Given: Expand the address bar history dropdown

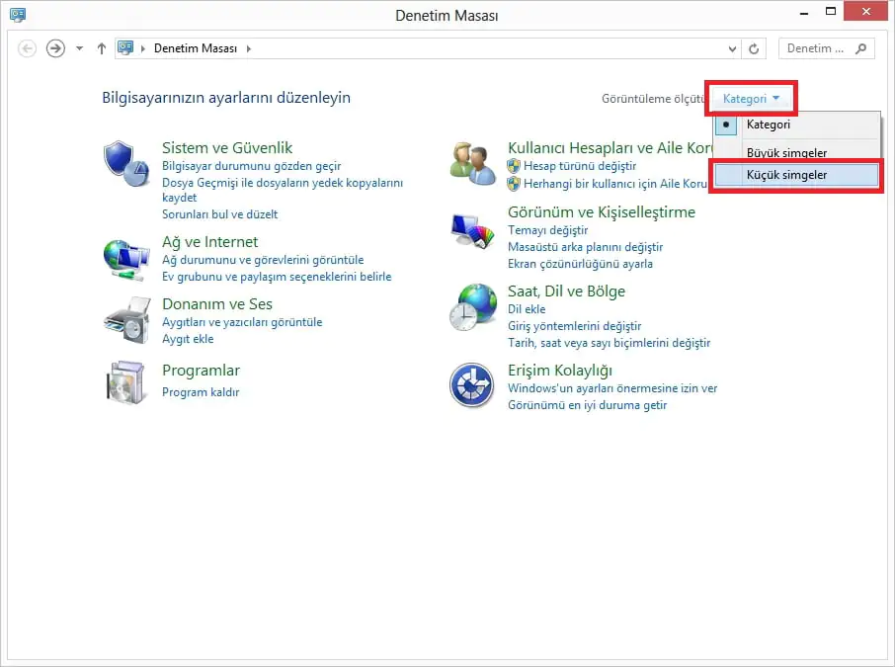Looking at the screenshot, I should (x=732, y=47).
